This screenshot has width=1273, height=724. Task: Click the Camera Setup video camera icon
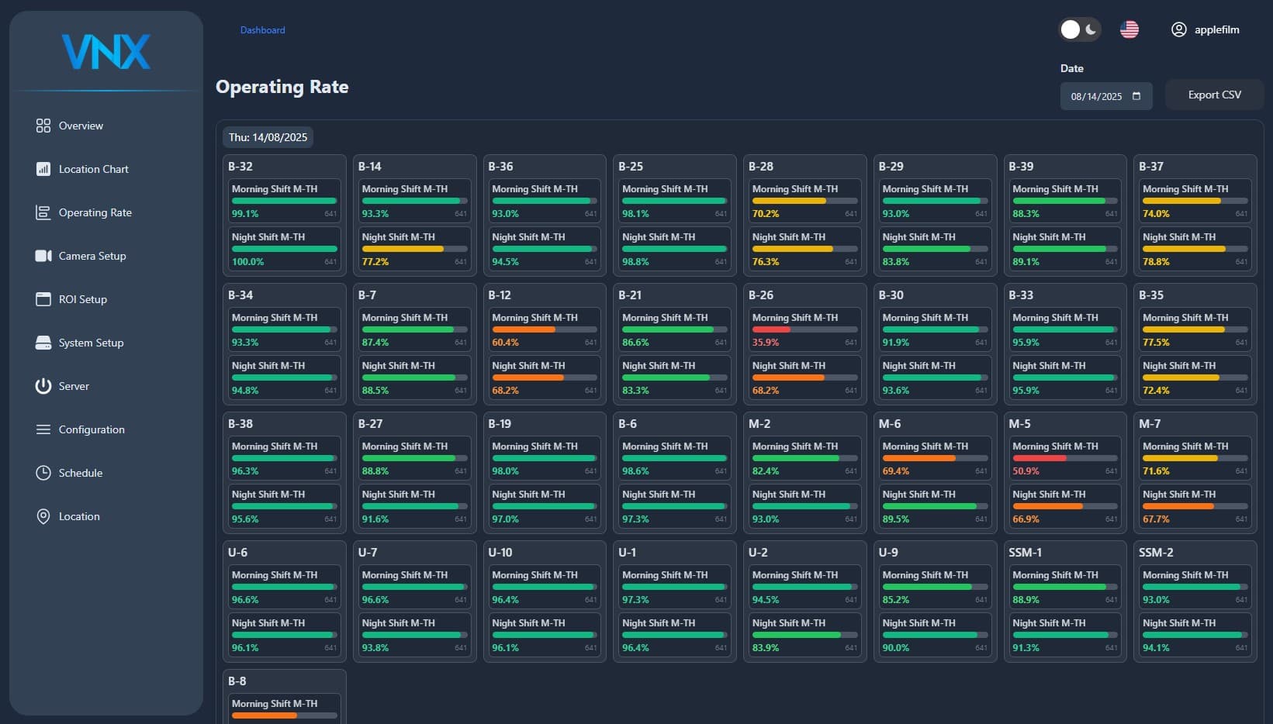(x=43, y=256)
